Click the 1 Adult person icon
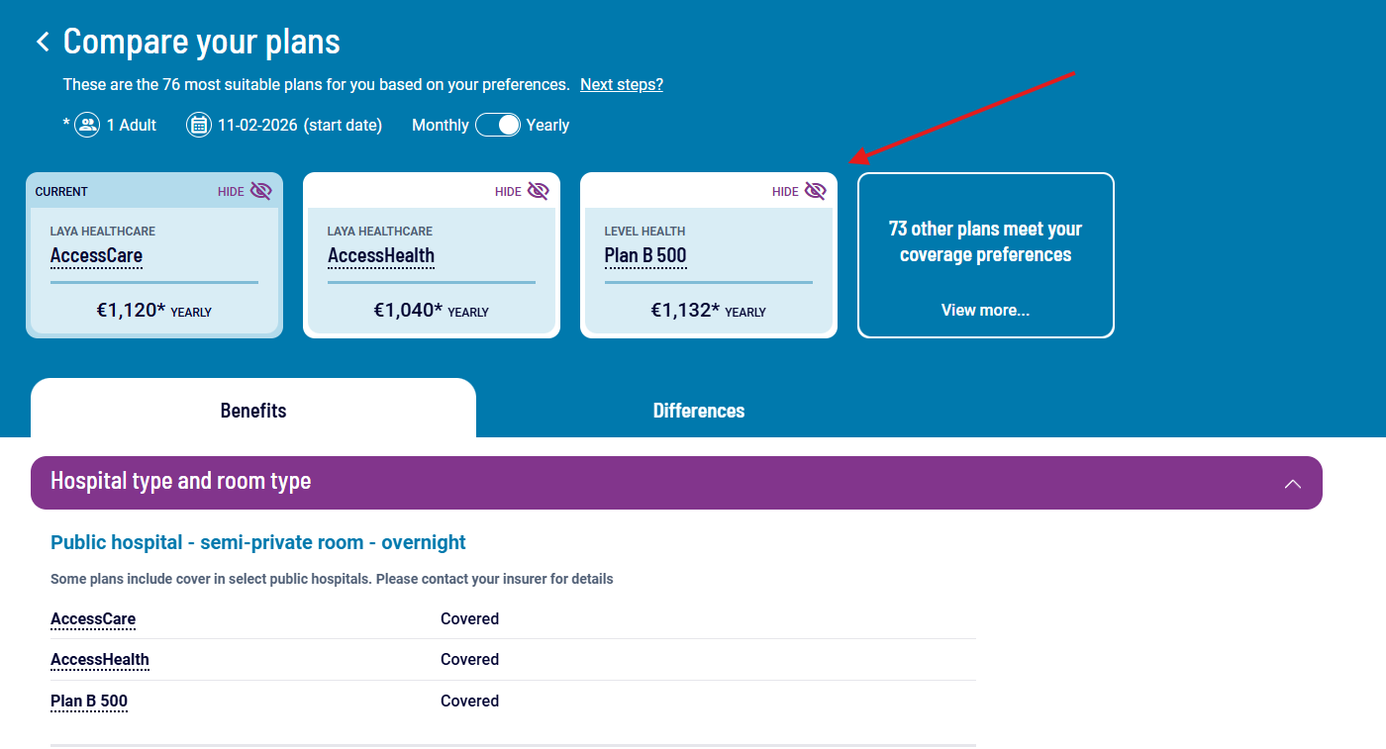Image resolution: width=1386 pixels, height=749 pixels. 87,124
